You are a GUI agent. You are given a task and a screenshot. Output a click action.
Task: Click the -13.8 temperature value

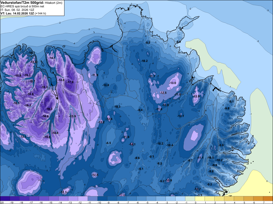pos(33,62)
